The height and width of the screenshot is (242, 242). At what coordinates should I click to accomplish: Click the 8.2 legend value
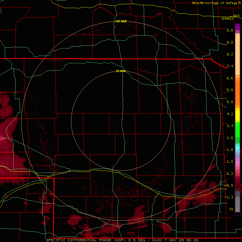(230, 54)
